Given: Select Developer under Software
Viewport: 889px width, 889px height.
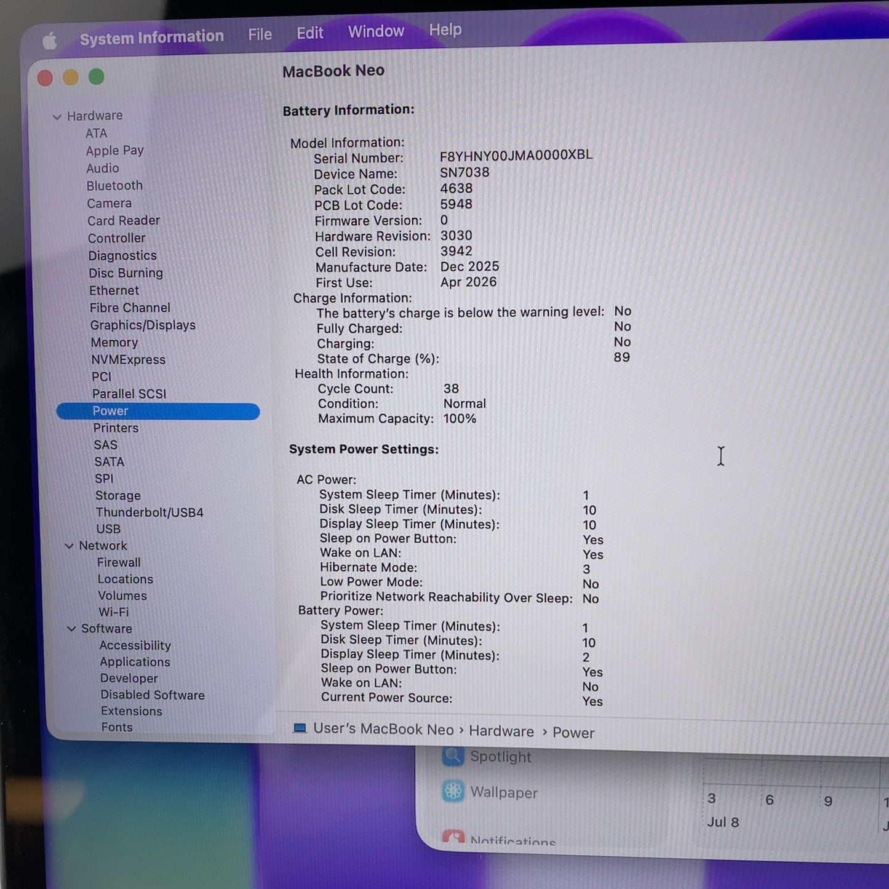Looking at the screenshot, I should click(x=129, y=678).
